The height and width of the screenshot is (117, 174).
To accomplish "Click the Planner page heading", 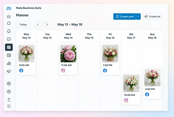I will [x=22, y=15].
